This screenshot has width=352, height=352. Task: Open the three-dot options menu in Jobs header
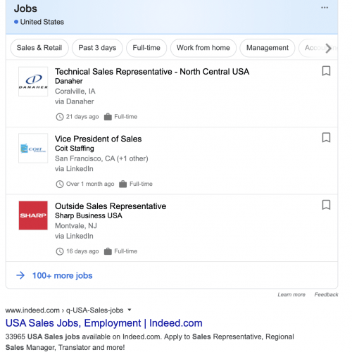pyautogui.click(x=325, y=8)
